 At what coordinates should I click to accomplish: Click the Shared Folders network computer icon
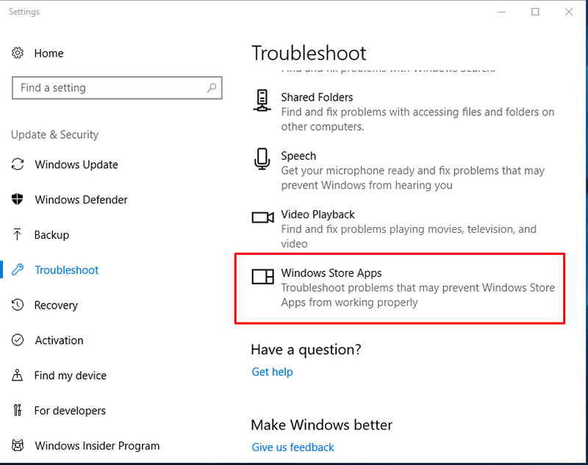[x=262, y=101]
